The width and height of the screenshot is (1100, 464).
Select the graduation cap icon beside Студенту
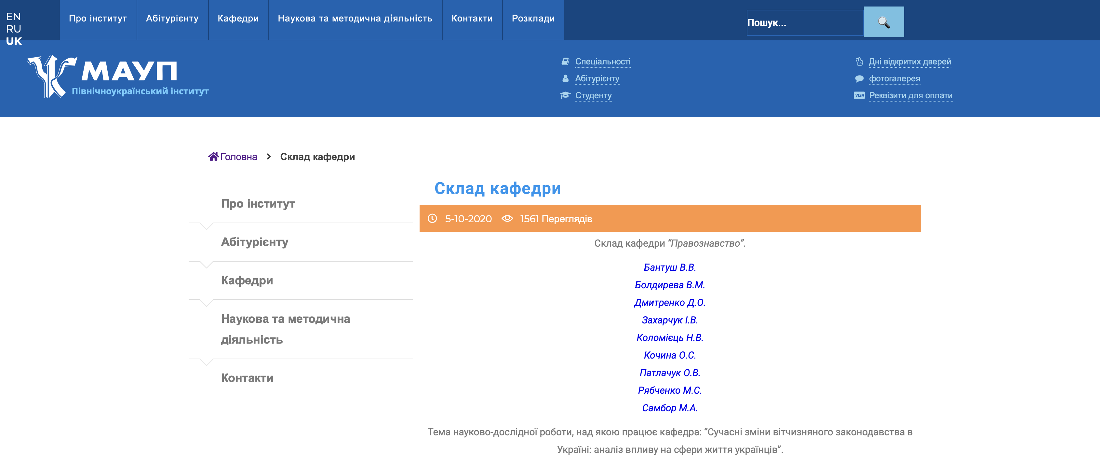(565, 95)
